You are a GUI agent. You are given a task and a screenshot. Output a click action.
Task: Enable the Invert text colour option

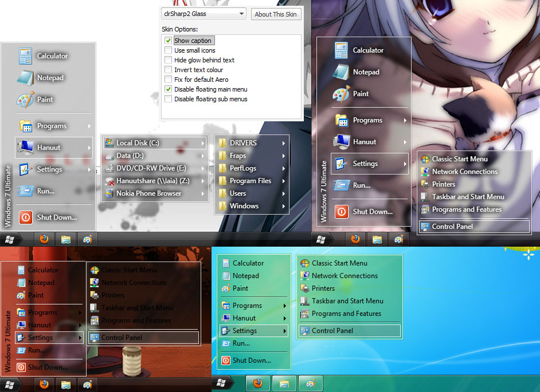(168, 70)
